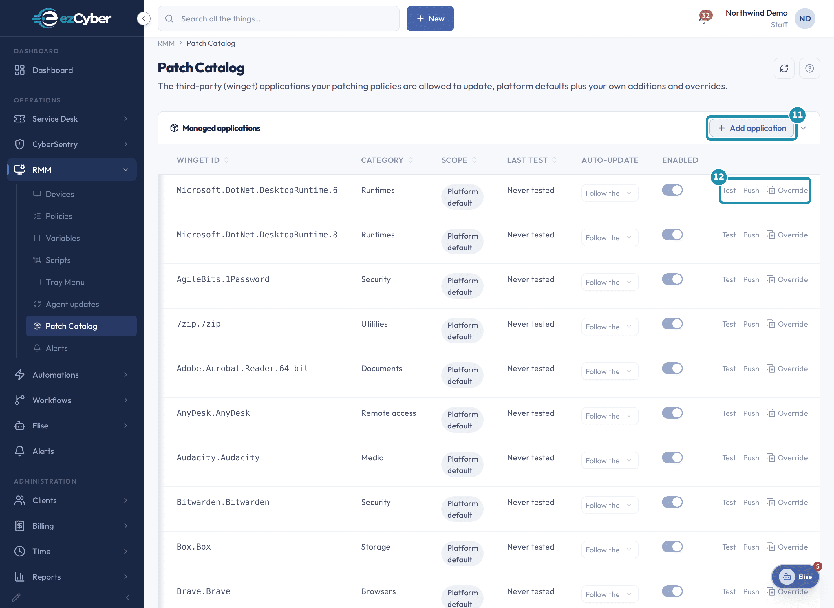Open Policies under RMM
Screen dimensions: 834x608
(81, 216)
